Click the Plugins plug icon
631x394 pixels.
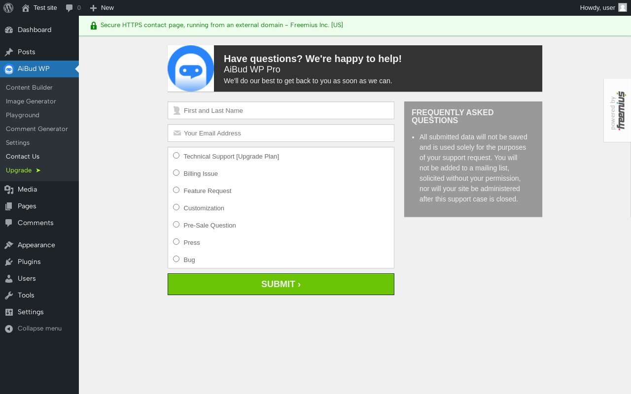click(9, 262)
